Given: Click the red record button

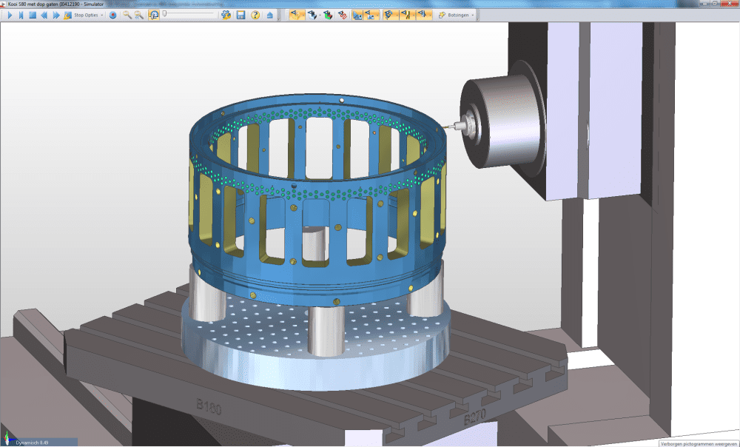Looking at the screenshot, I should pyautogui.click(x=112, y=15).
